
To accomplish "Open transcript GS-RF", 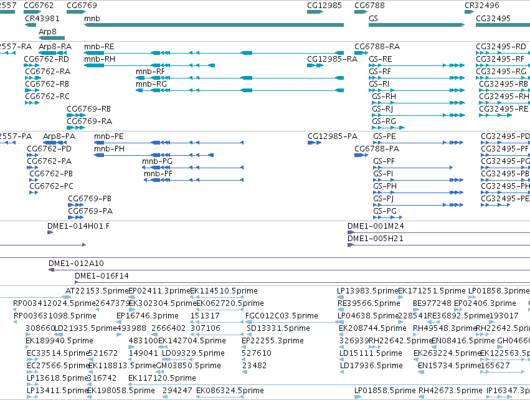I will click(380, 72).
